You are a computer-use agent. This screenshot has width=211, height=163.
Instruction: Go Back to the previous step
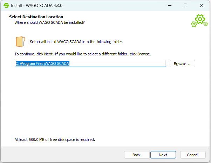[137, 155]
